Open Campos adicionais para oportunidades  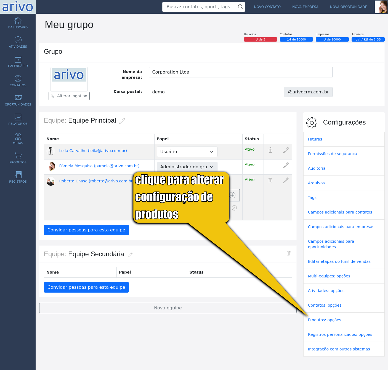point(331,244)
